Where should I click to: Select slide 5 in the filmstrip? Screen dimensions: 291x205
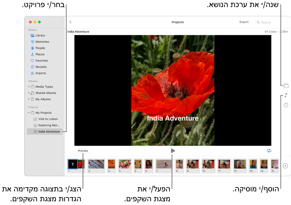(x=138, y=164)
